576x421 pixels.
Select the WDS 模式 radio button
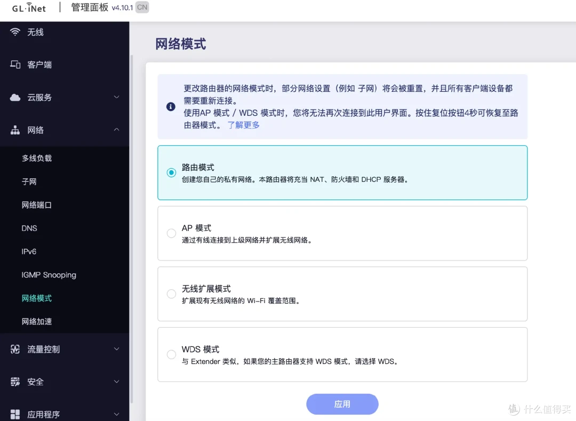click(171, 354)
